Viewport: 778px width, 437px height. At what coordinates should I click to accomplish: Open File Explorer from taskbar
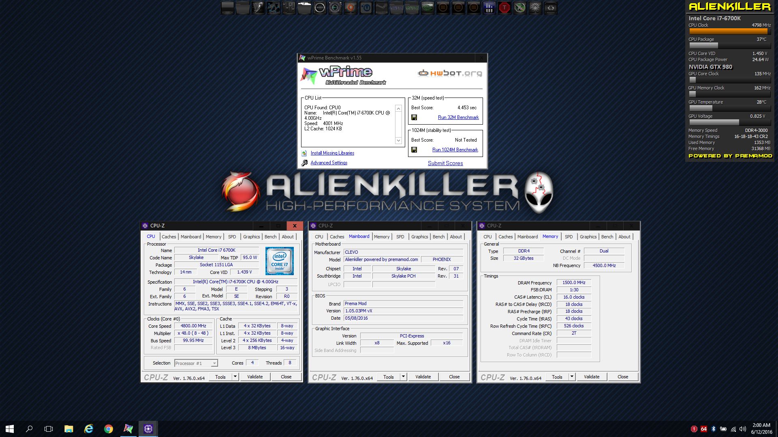coord(68,429)
